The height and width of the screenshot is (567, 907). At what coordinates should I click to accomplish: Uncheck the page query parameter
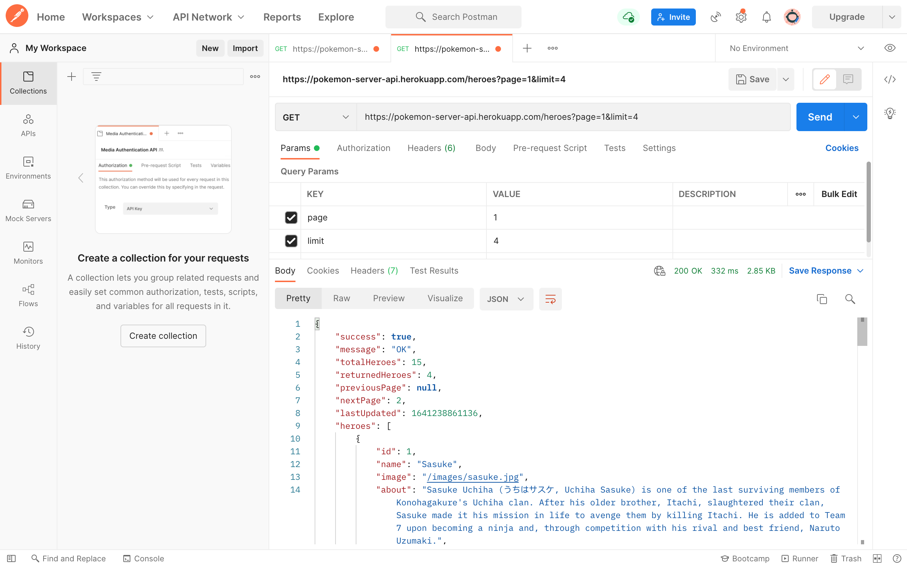click(291, 218)
